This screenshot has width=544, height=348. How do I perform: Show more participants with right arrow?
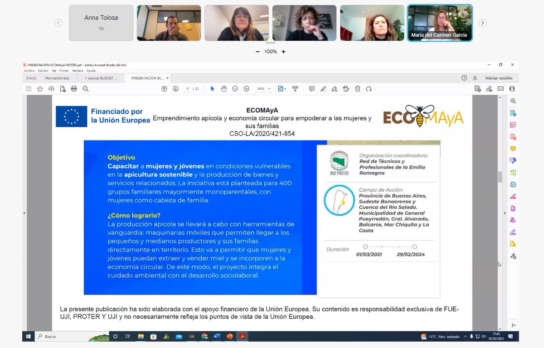tap(483, 23)
